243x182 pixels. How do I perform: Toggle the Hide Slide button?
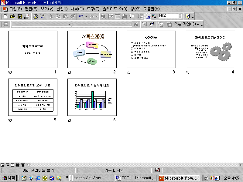[x=145, y=24]
